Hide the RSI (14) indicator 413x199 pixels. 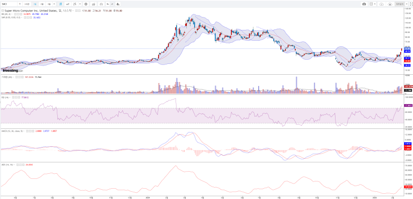pos(13,97)
